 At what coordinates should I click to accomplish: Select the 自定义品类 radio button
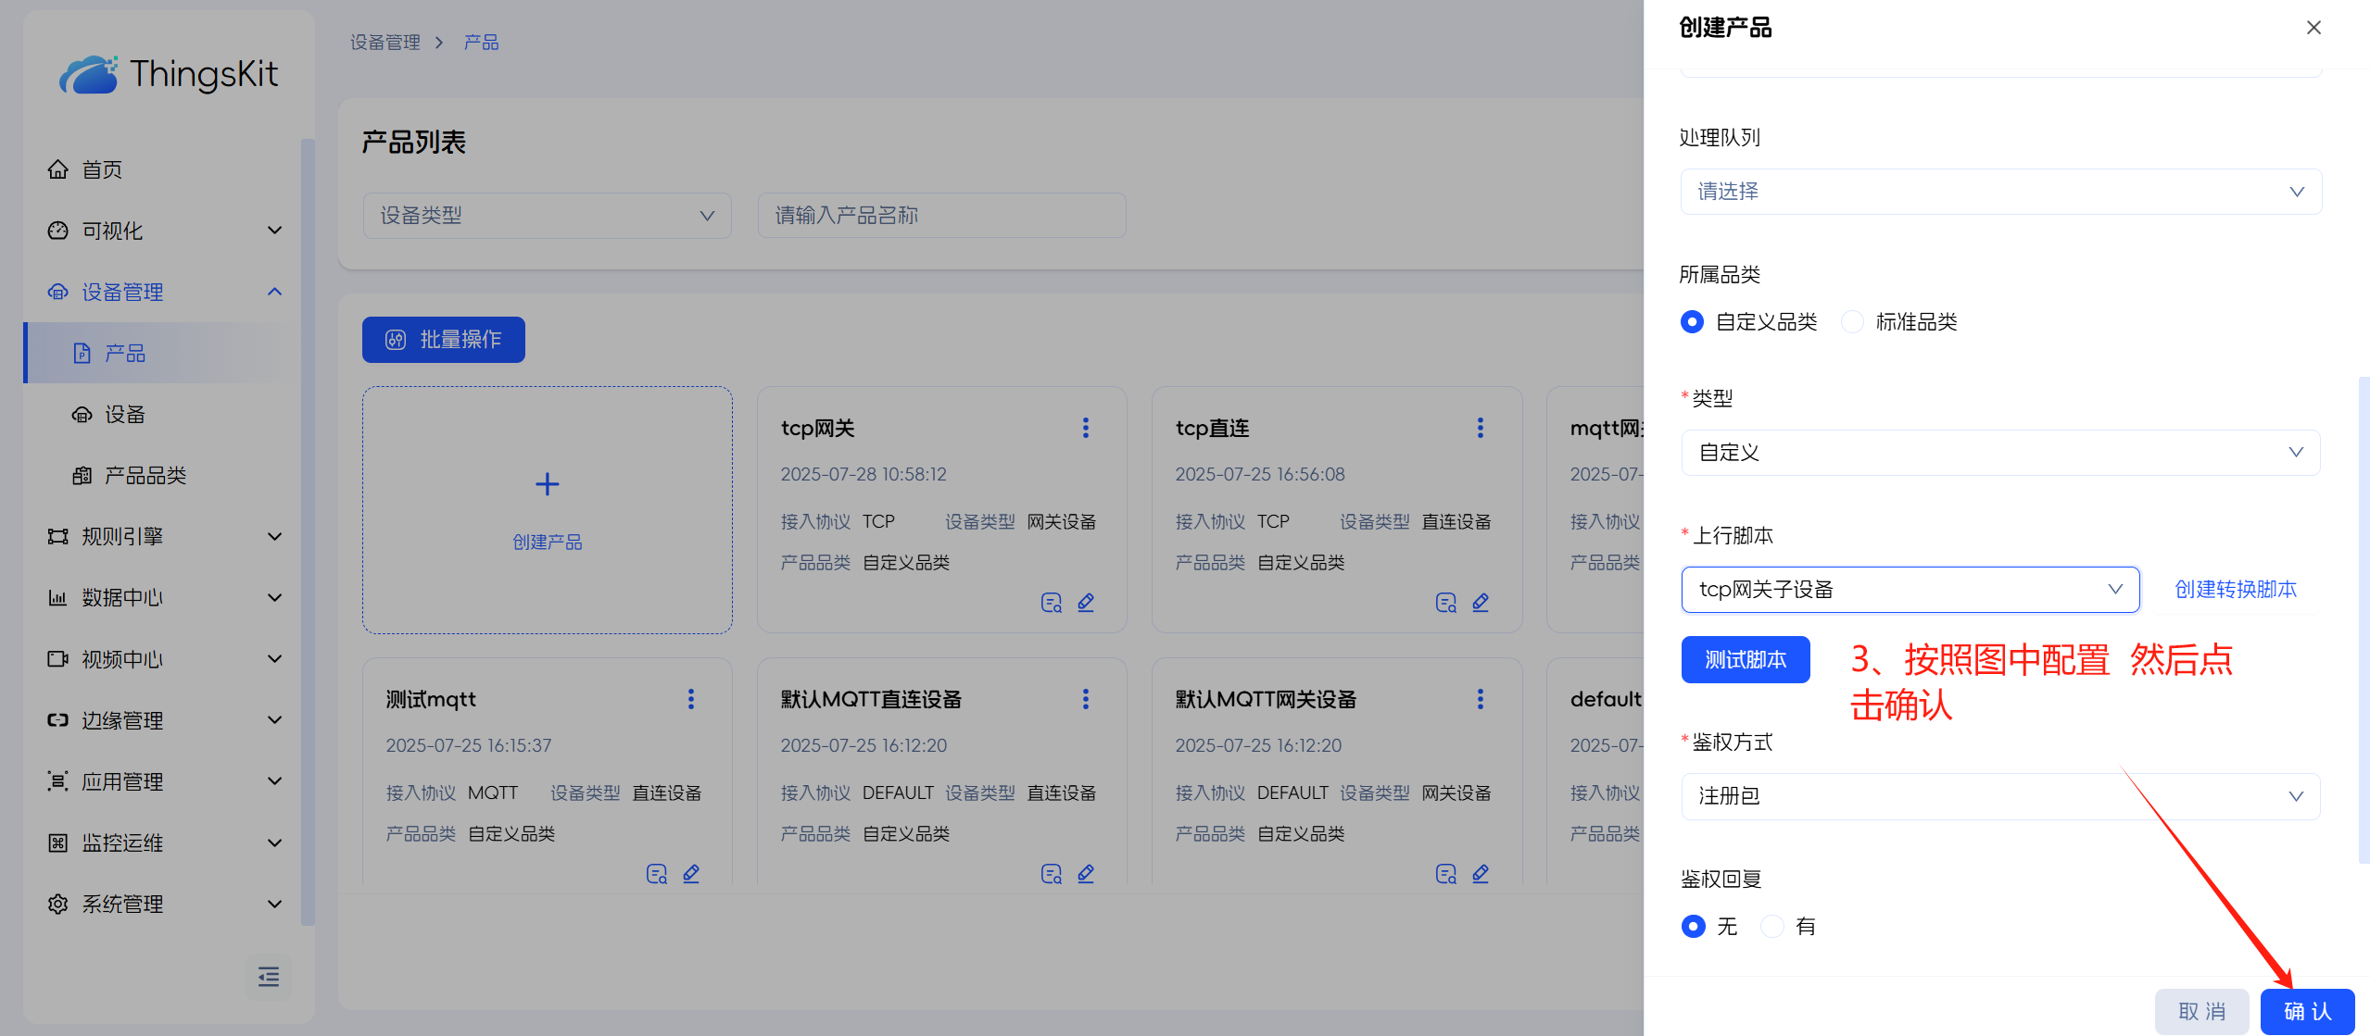point(1693,322)
